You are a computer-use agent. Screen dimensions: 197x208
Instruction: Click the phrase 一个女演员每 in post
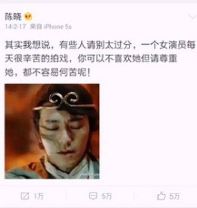(x=168, y=45)
